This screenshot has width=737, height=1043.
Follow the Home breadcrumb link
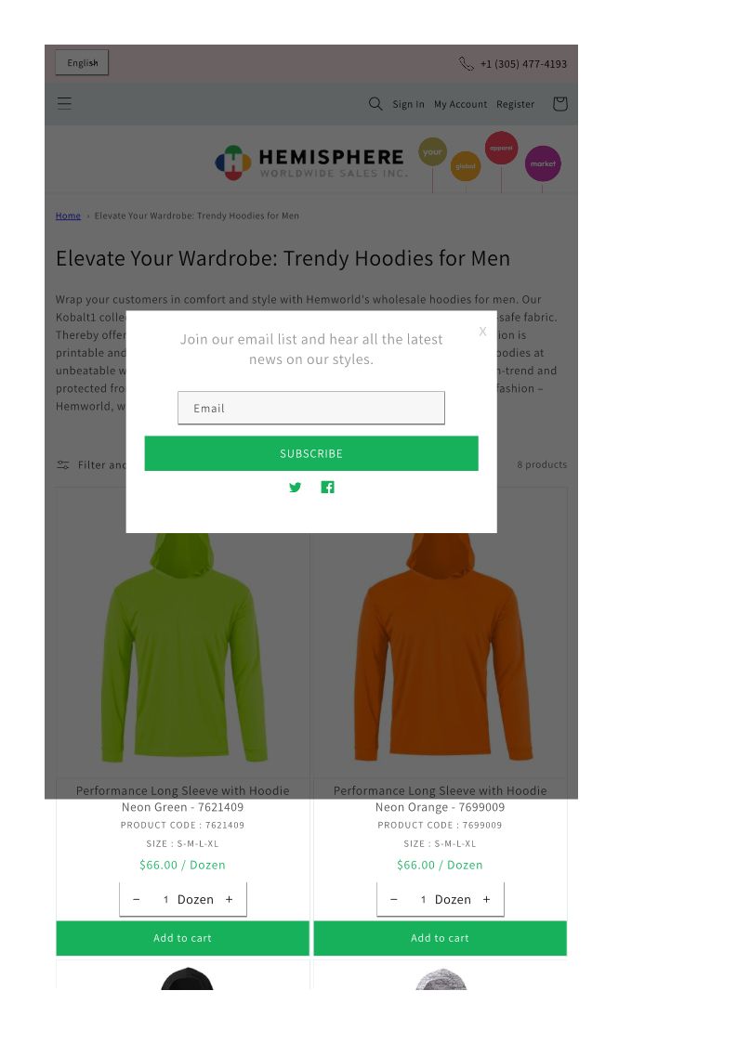tap(68, 215)
